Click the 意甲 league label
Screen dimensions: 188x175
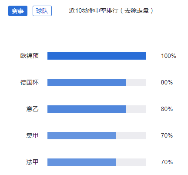[x=32, y=135]
